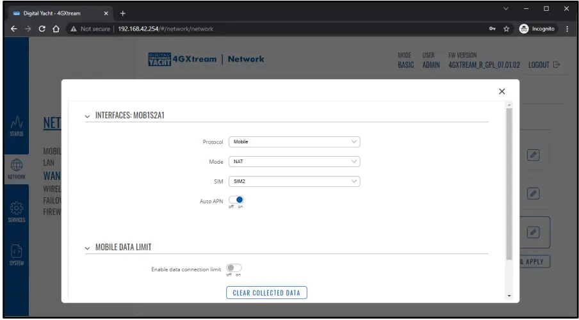Click the Clear Collected Data button

click(266, 293)
